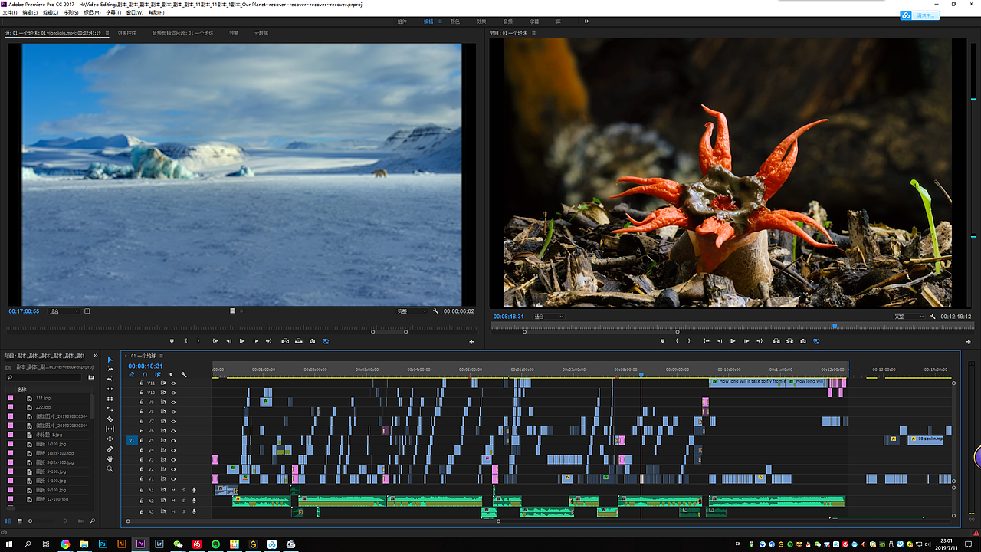Play clip in Source monitor
Image resolution: width=981 pixels, height=552 pixels.
[x=241, y=341]
